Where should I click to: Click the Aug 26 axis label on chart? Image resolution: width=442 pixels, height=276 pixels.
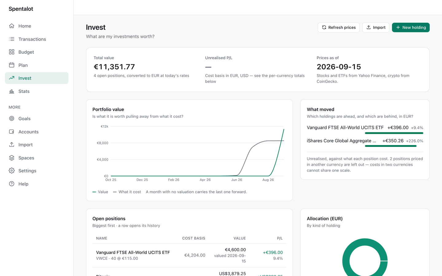pos(268,180)
